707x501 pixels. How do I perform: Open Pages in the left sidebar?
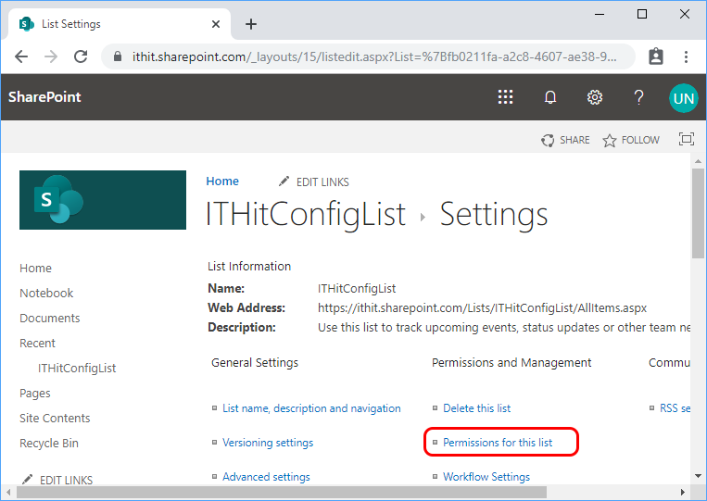(x=34, y=394)
